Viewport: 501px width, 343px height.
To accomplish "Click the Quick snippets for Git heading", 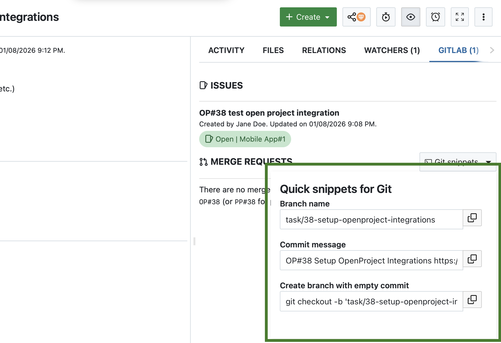I will click(336, 189).
